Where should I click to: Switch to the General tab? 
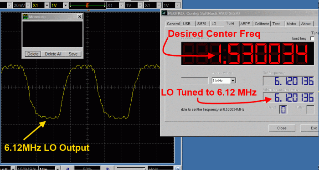point(173,24)
